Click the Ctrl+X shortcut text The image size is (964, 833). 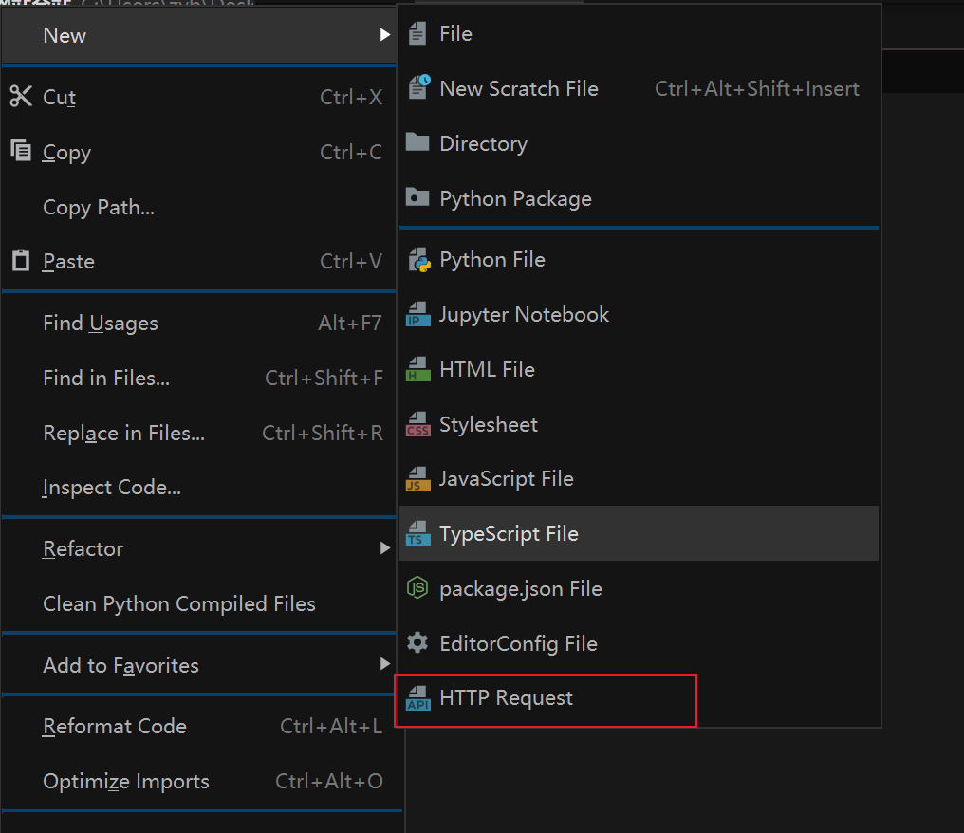click(x=351, y=97)
